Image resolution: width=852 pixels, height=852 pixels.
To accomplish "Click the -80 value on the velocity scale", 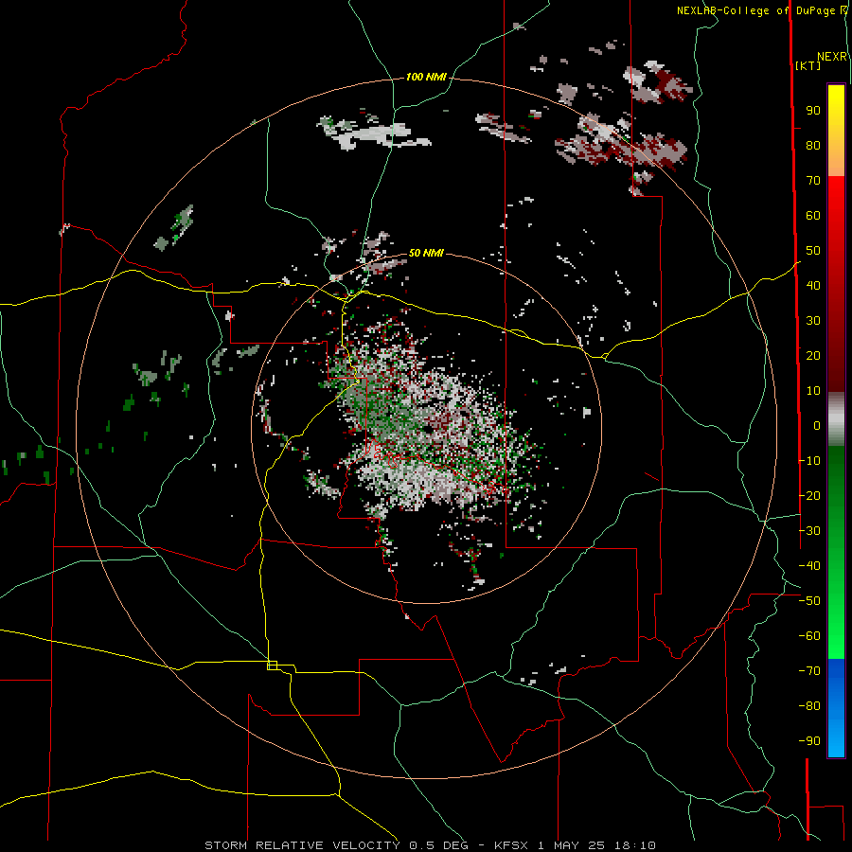I will tap(809, 706).
